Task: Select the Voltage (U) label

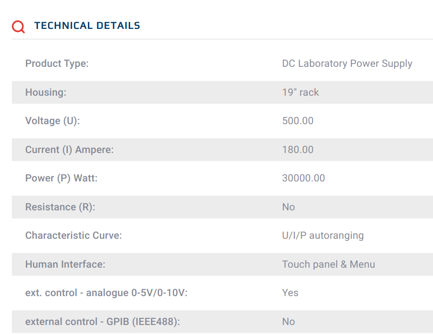Action: click(x=53, y=121)
